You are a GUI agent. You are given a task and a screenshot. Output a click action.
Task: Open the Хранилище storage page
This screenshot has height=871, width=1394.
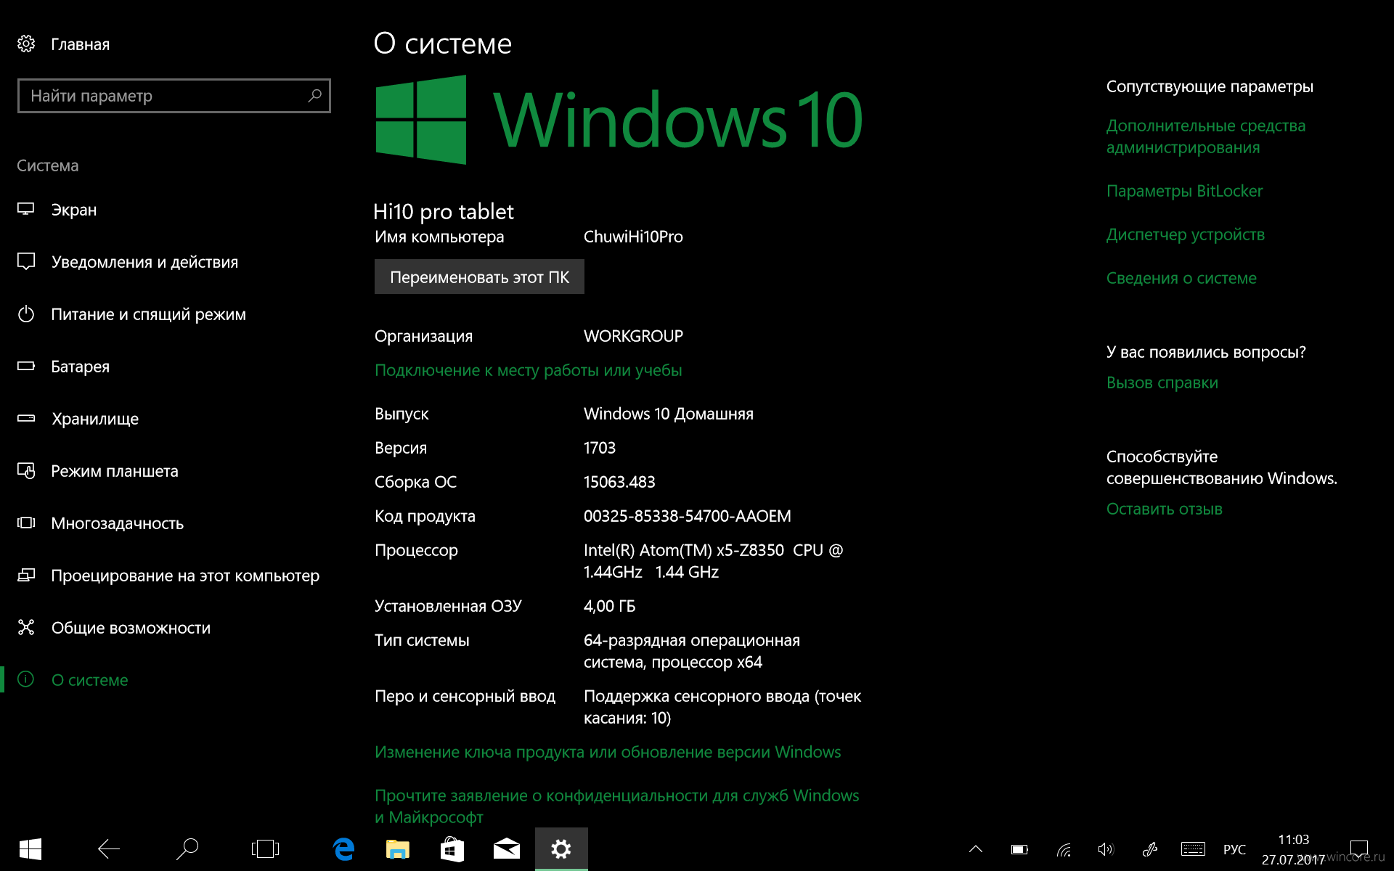click(174, 419)
